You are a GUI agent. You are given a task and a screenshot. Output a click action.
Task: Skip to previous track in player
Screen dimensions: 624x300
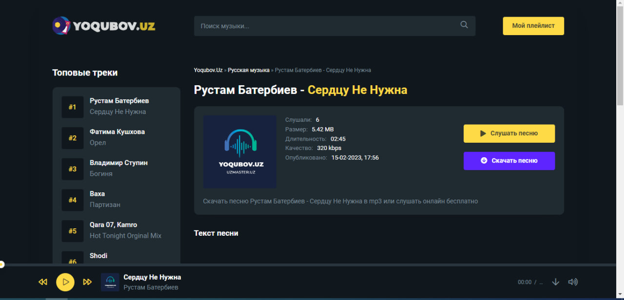click(x=43, y=282)
